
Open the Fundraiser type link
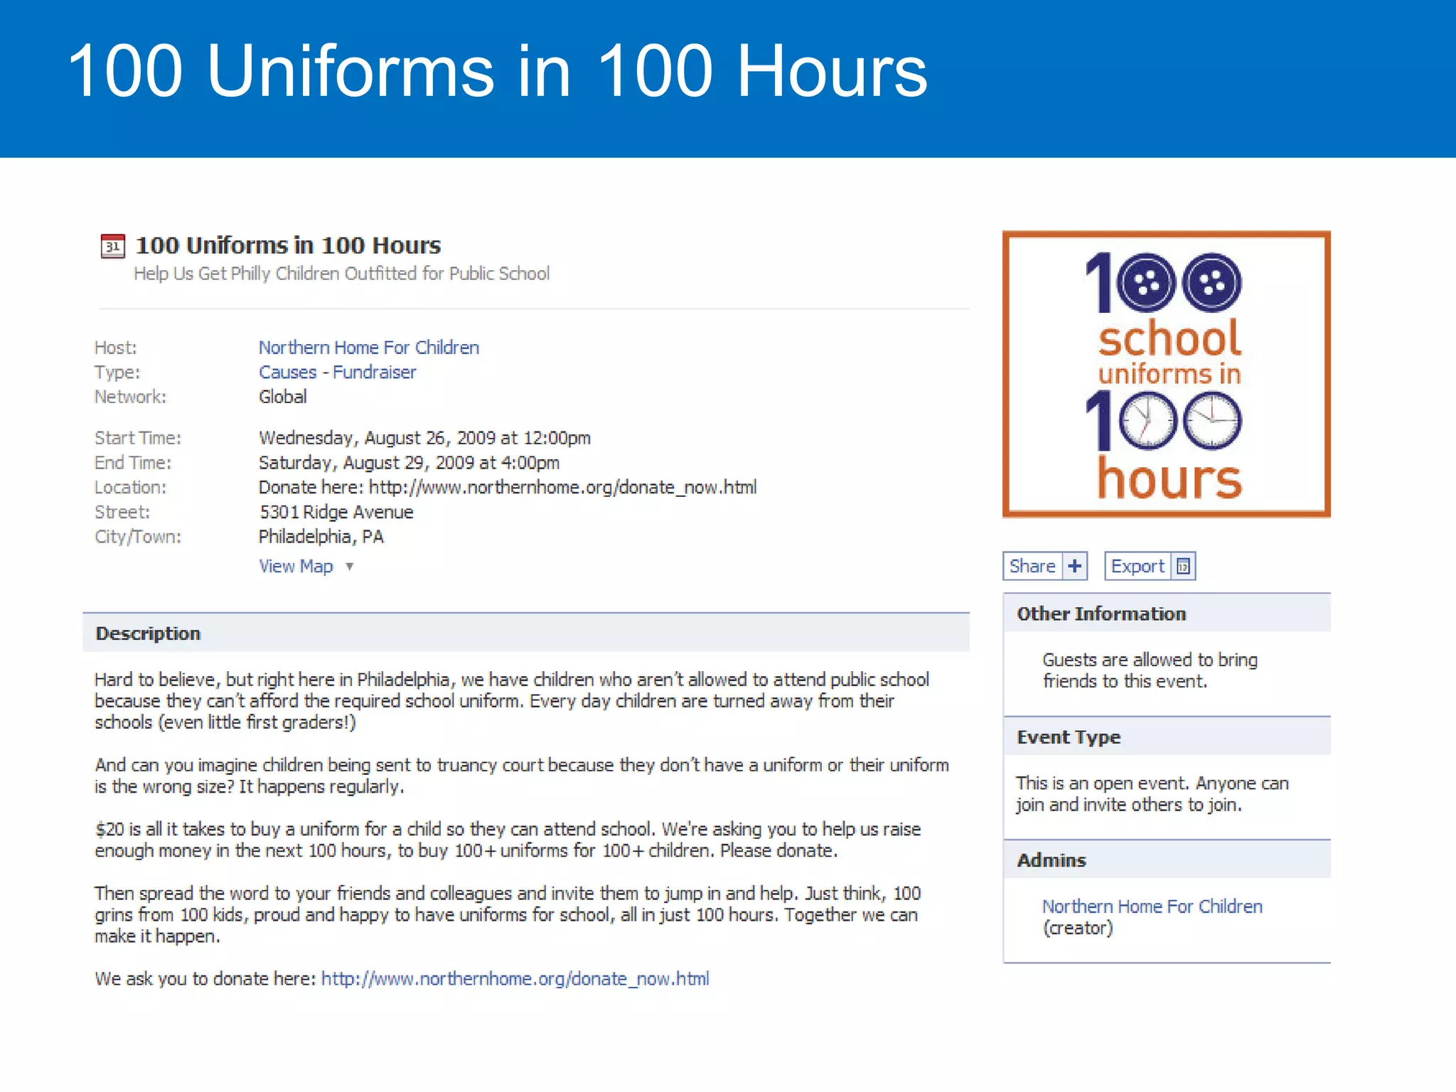(x=375, y=372)
